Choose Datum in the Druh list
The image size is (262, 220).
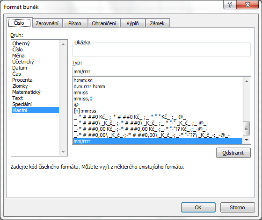pyautogui.click(x=20, y=68)
